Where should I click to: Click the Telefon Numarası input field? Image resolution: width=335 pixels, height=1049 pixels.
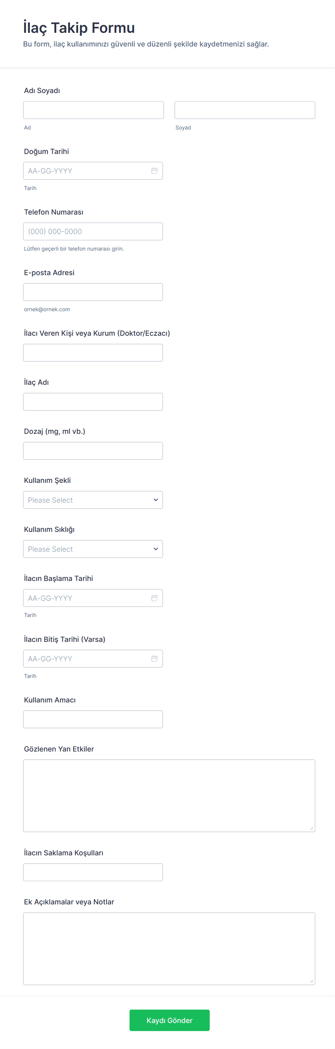click(93, 231)
